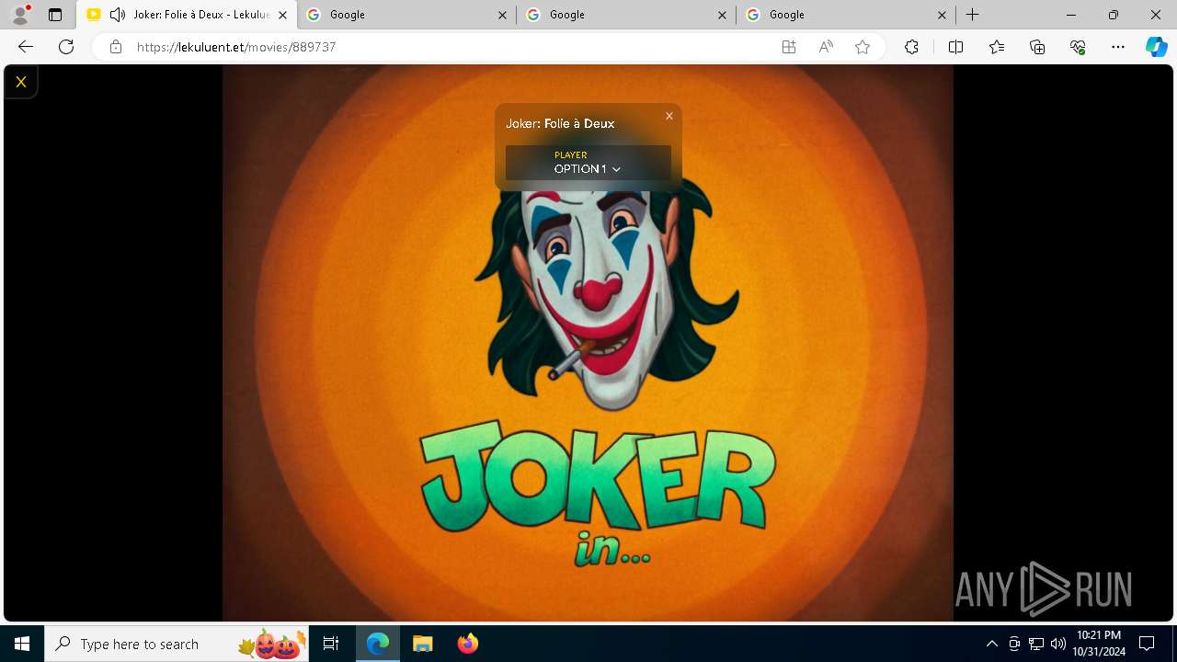Mute audio on the Joker tab
The height and width of the screenshot is (662, 1177).
pos(117,15)
